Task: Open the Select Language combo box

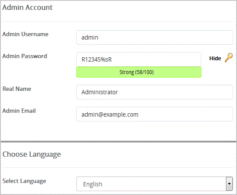Action: click(x=154, y=184)
